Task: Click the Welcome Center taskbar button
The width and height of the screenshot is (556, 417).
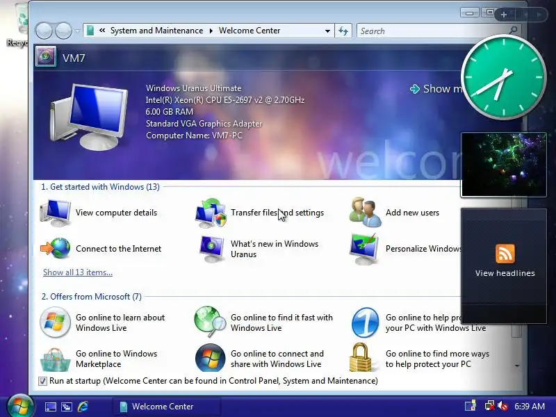Action: click(x=167, y=407)
